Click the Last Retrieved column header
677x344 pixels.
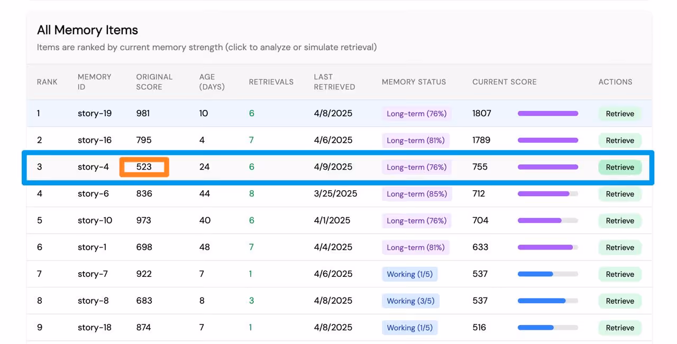(334, 82)
